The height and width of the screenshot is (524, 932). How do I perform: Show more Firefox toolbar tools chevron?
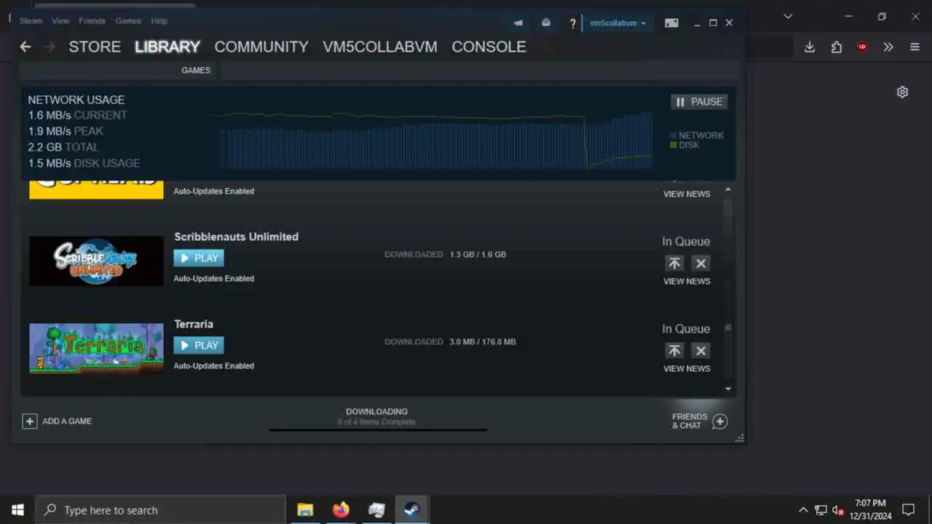tap(888, 47)
